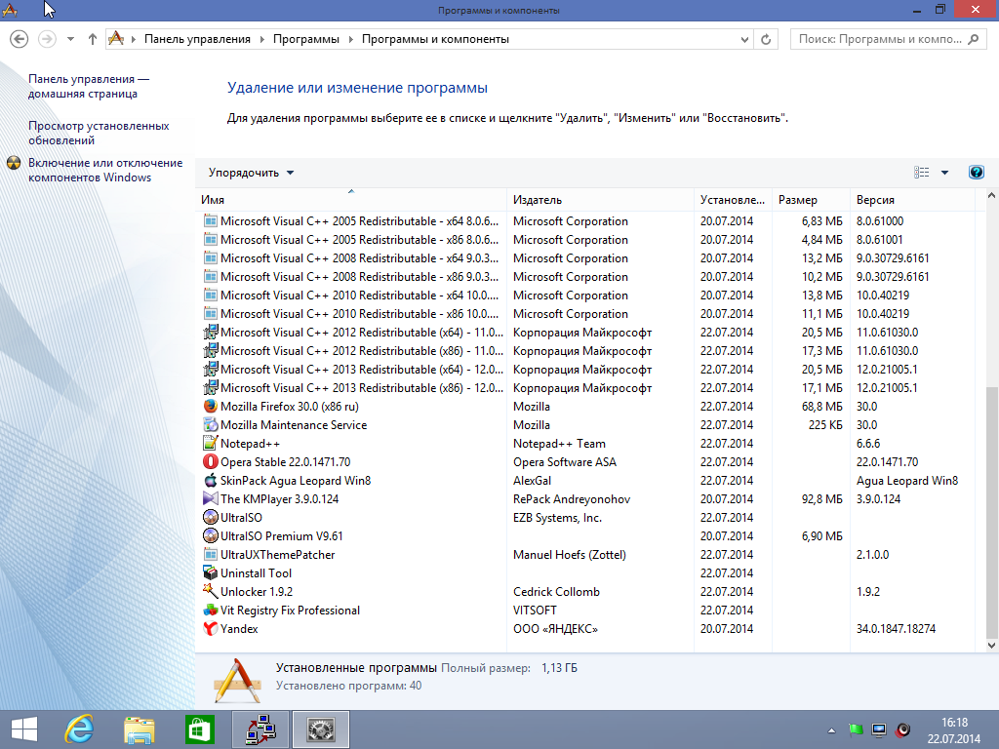Refresh the programs list
This screenshot has width=999, height=749.
[766, 39]
